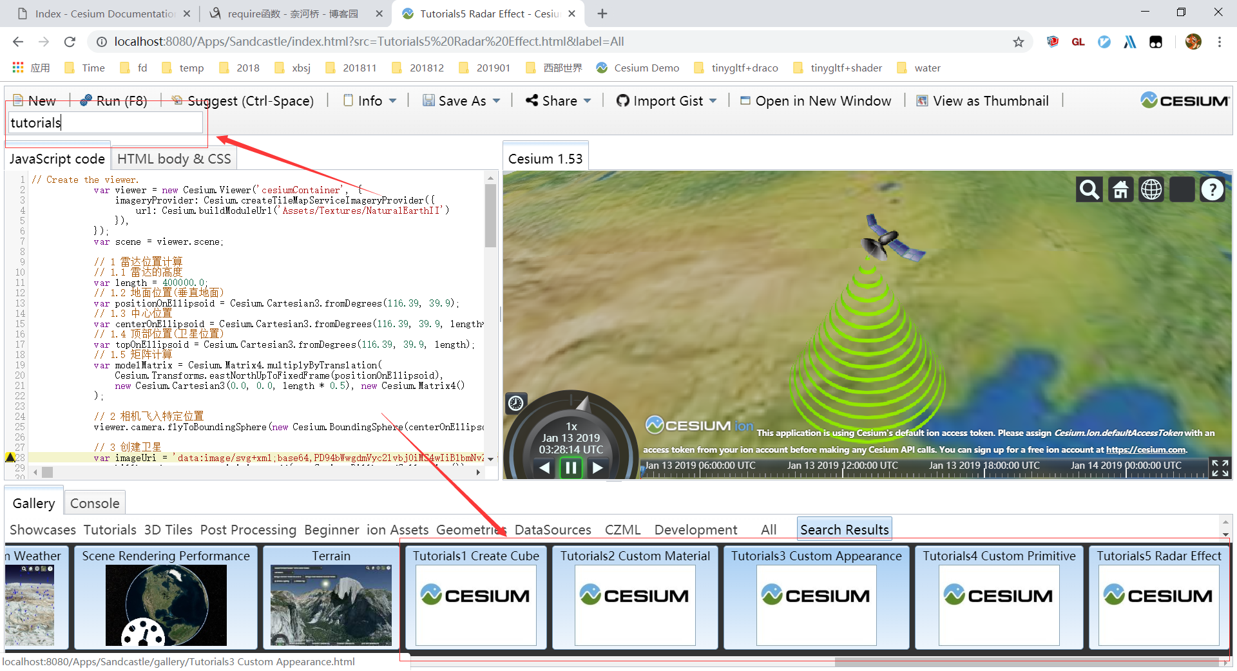Click the New sandcastle button

[x=35, y=100]
